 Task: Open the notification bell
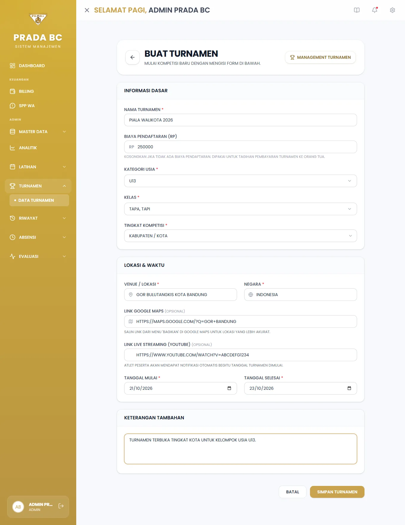375,10
